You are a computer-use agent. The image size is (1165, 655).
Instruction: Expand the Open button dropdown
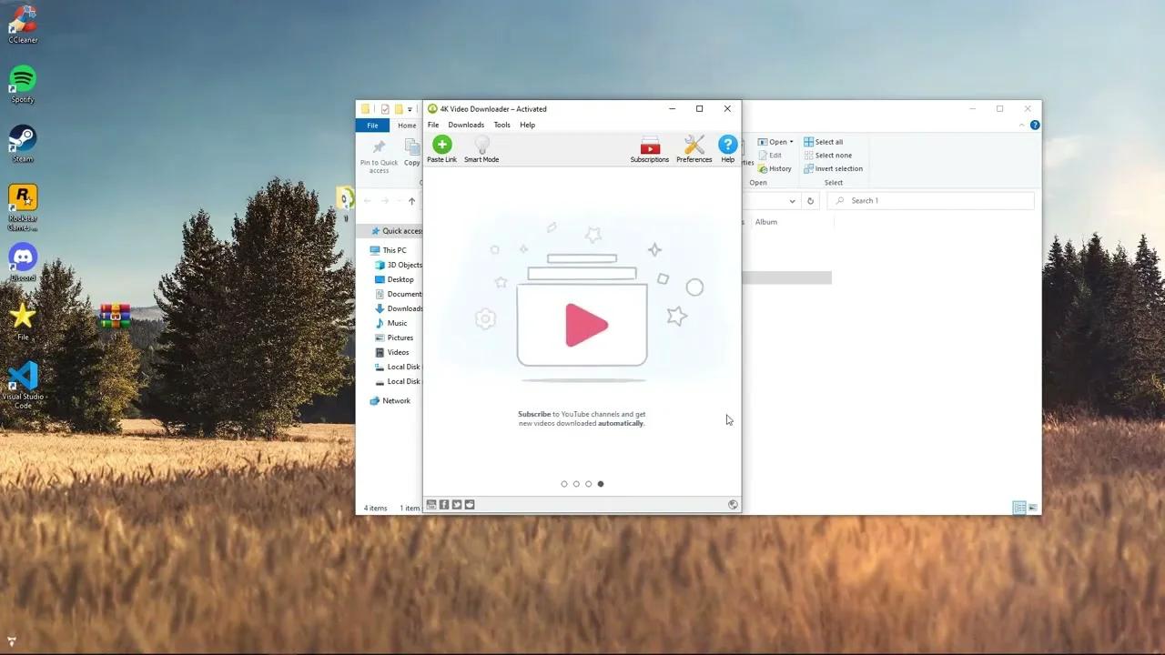(x=790, y=141)
